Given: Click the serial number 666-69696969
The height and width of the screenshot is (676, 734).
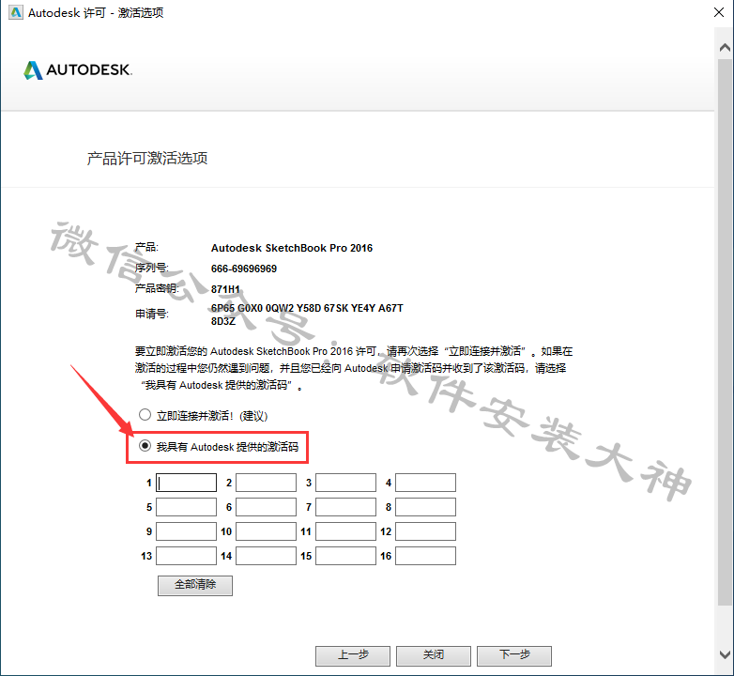Looking at the screenshot, I should tap(244, 269).
